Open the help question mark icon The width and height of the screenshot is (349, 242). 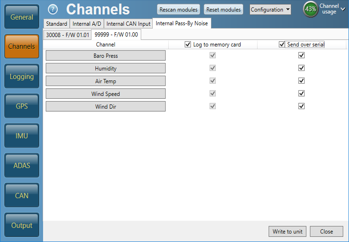53,9
